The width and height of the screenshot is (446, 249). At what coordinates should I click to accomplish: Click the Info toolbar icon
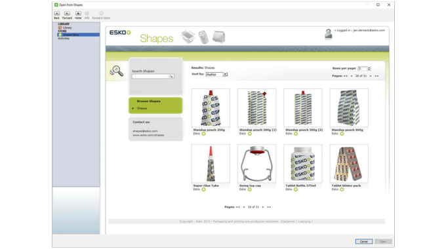coord(87,13)
